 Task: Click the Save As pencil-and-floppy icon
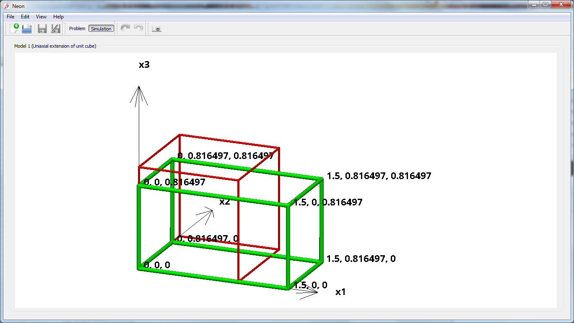point(55,28)
